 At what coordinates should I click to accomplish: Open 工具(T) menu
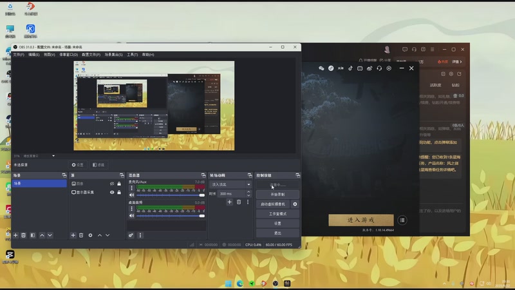[x=133, y=55]
